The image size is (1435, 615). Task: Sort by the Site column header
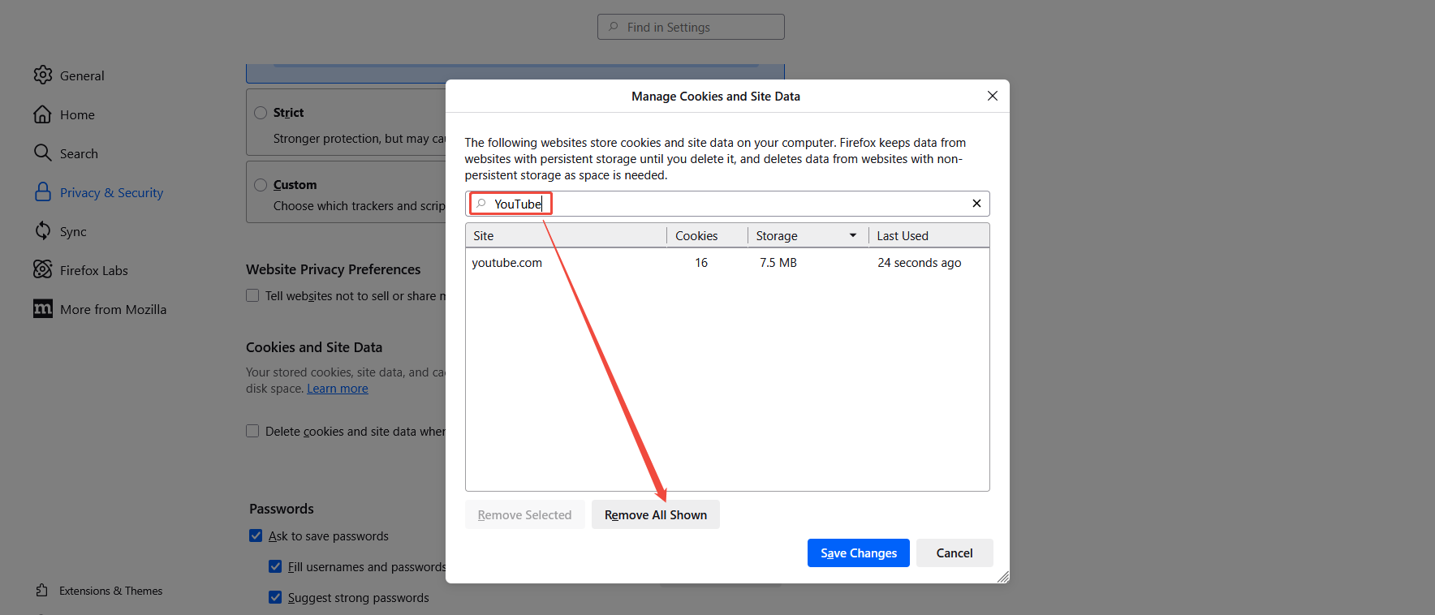tap(567, 235)
